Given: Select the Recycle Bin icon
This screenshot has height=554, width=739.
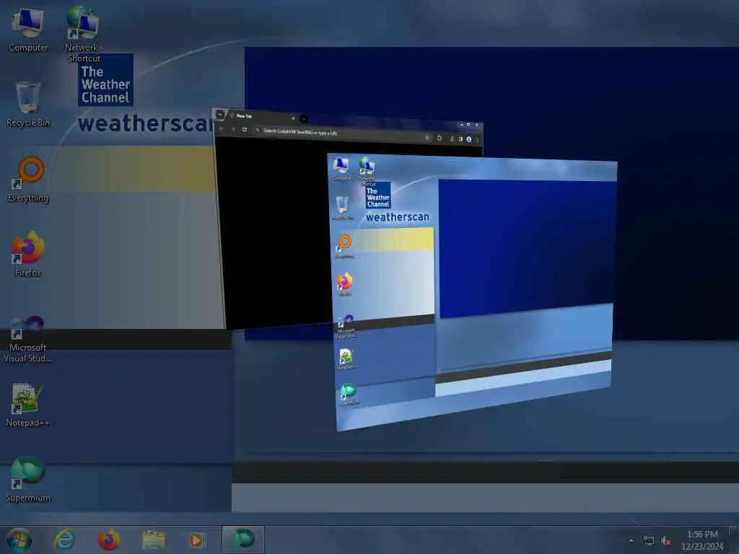Looking at the screenshot, I should click(x=28, y=105).
